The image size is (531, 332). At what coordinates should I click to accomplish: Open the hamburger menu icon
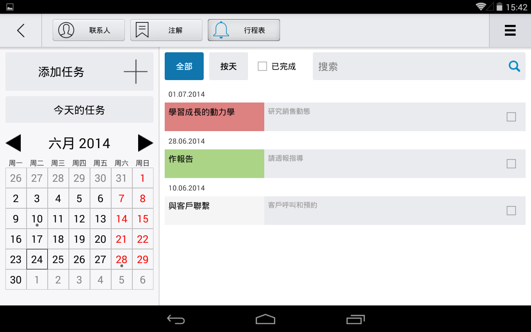(x=510, y=30)
